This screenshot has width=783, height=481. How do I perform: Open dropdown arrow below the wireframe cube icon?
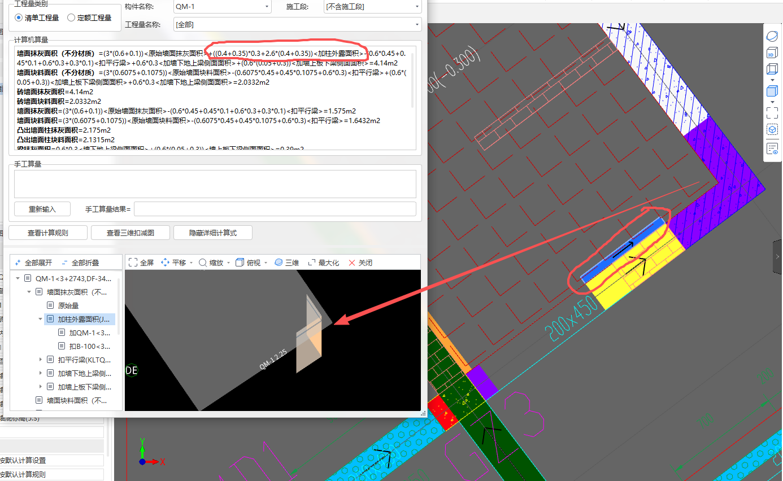coord(772,80)
